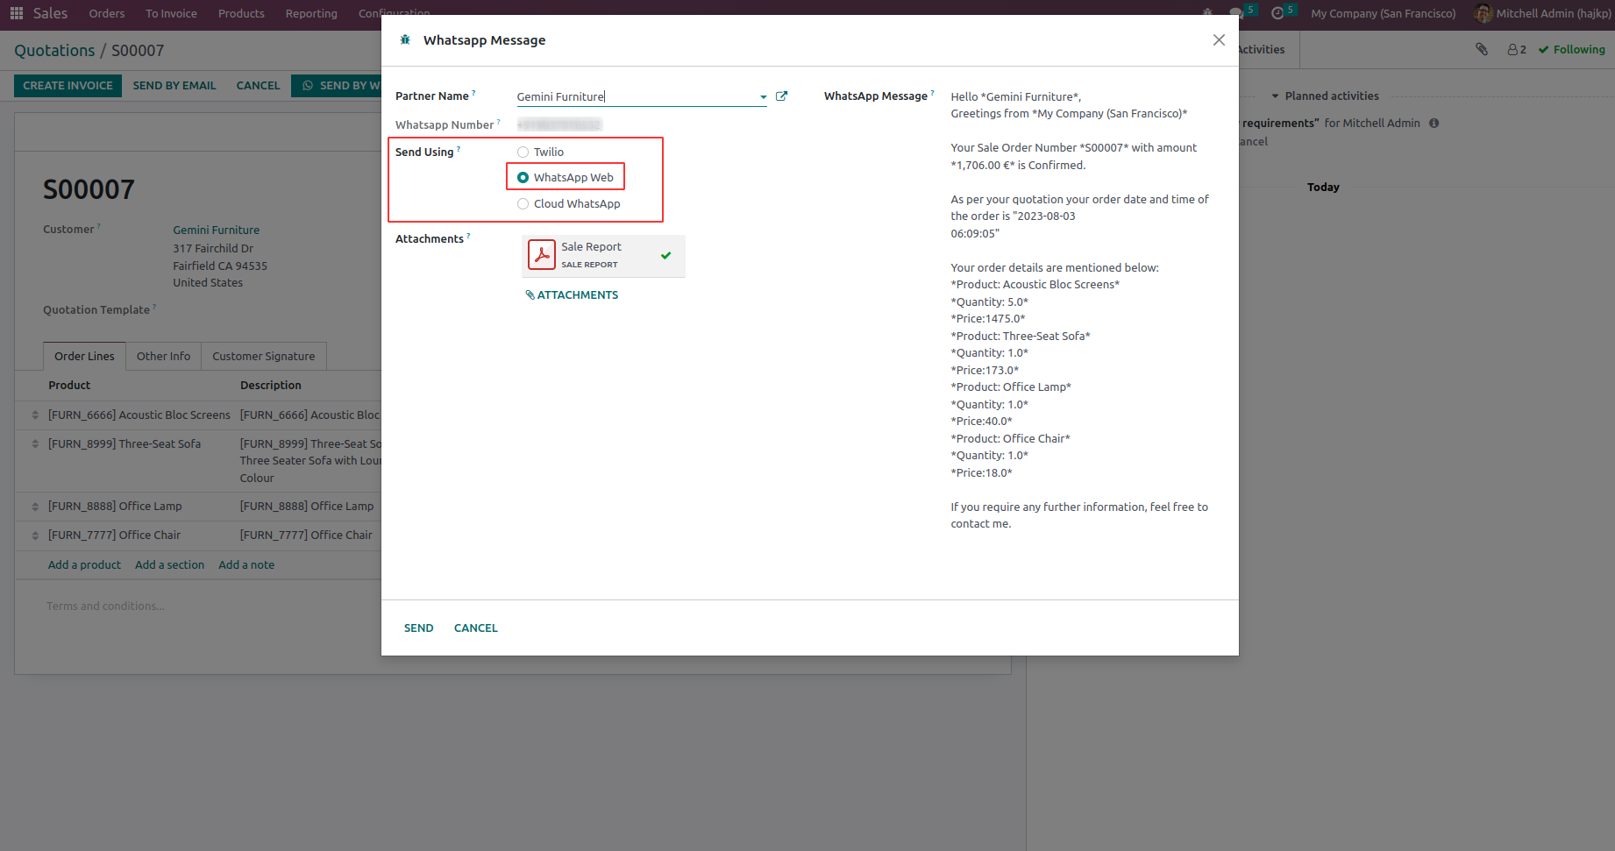Open the My Company (San Francisco) switcher
This screenshot has height=851, width=1615.
pos(1384,13)
